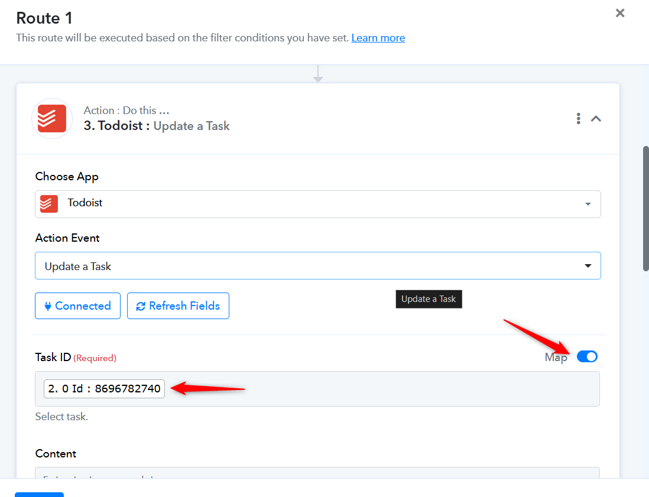This screenshot has height=497, width=649.
Task: Click the plug icon on the Connected button
Action: click(x=48, y=306)
